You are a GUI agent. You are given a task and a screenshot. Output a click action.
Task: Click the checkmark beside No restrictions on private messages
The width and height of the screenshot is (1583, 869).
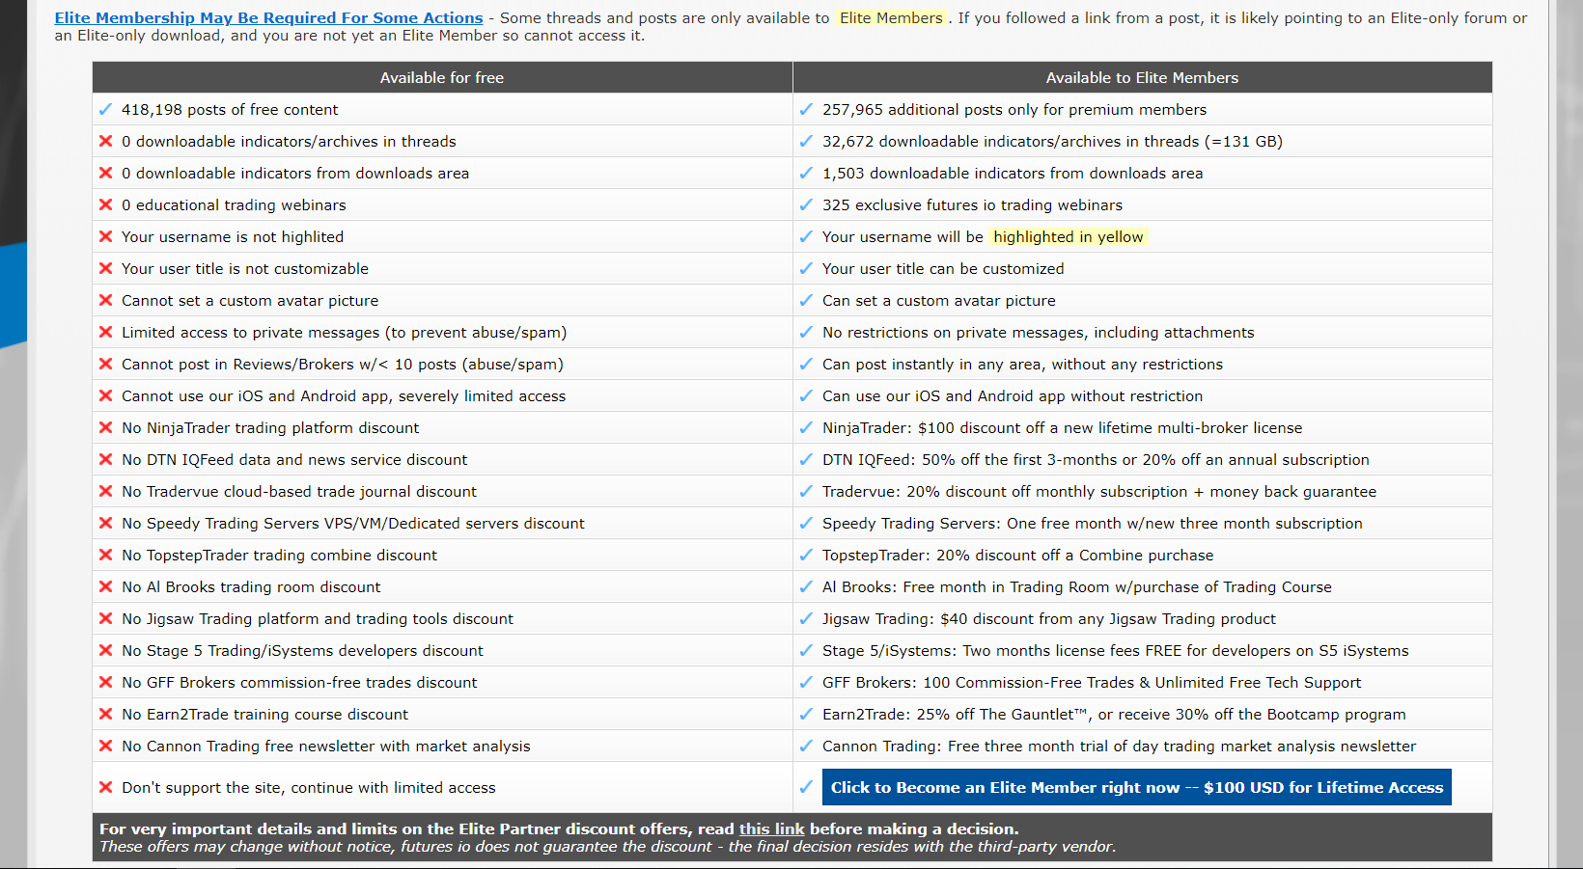(x=807, y=332)
